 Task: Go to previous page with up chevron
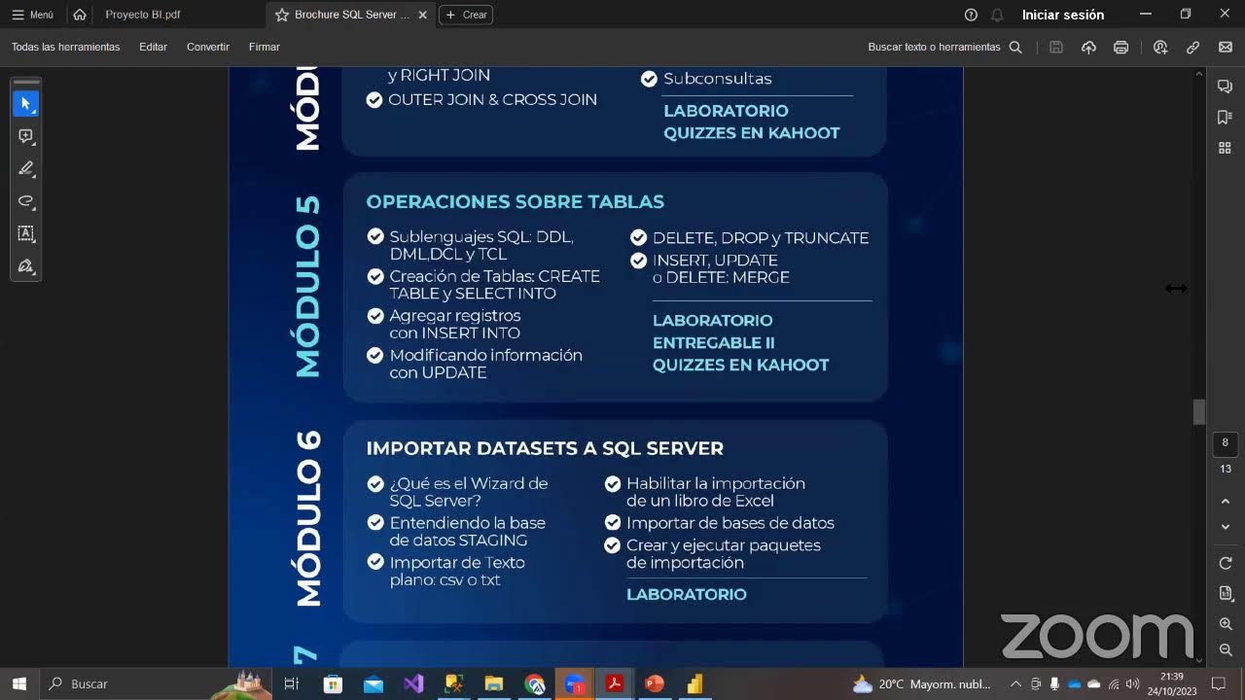pos(1225,502)
